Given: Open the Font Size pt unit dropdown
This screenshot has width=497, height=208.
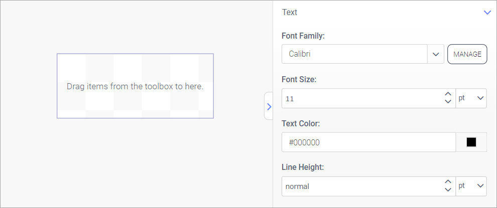Looking at the screenshot, I should click(x=471, y=98).
